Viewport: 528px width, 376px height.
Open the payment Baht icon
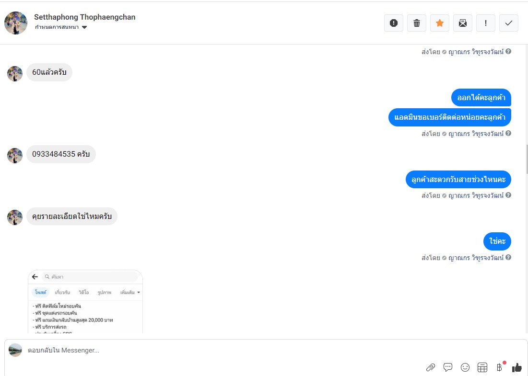point(499,367)
